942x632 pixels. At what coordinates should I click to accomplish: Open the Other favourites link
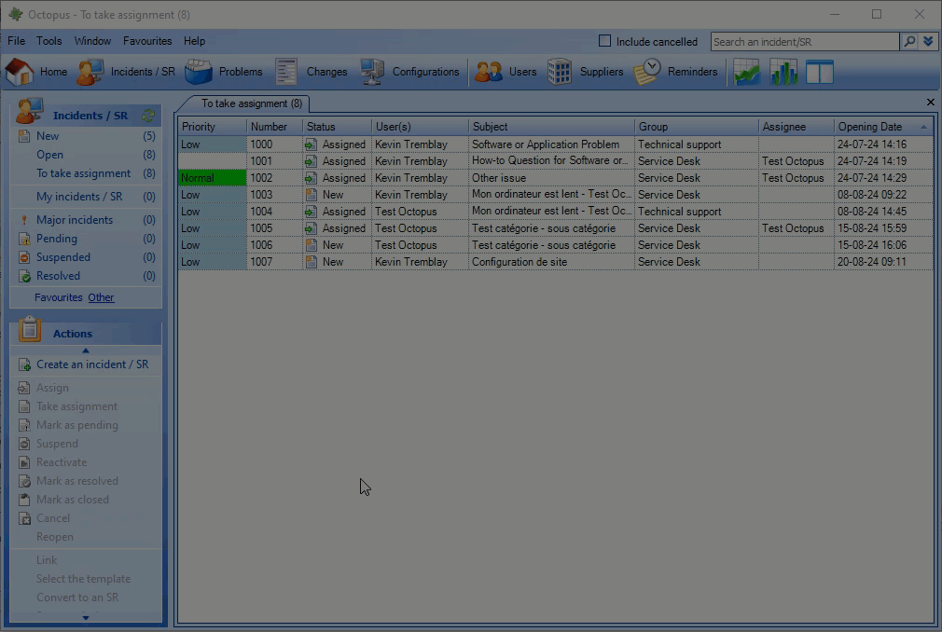(x=101, y=297)
